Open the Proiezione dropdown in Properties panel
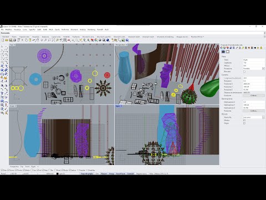 pos(263,68)
